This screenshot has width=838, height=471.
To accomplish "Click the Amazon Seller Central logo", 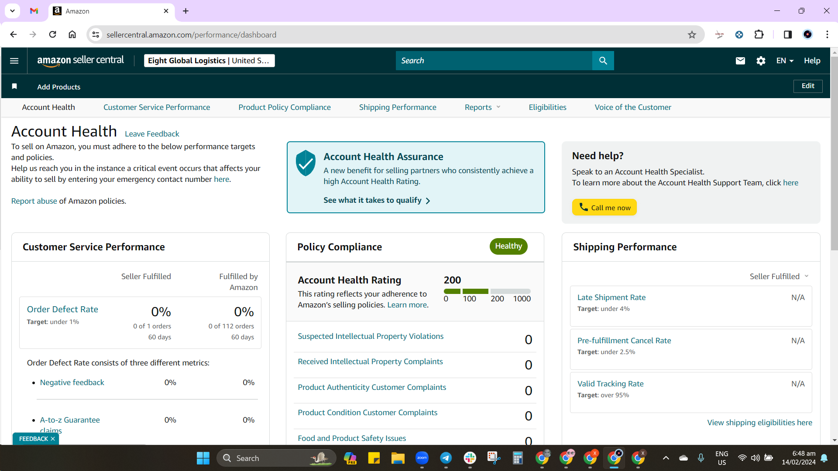I will [x=81, y=61].
